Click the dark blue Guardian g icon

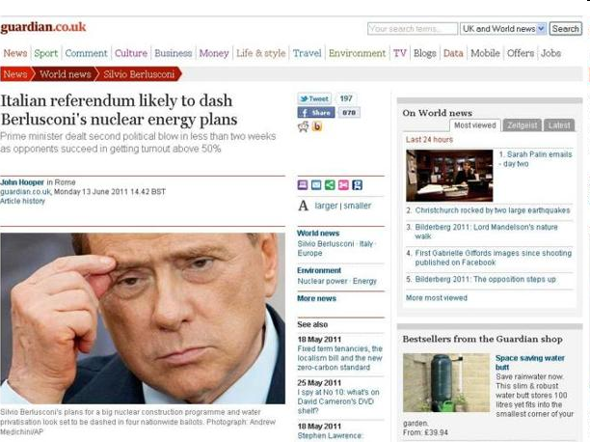(357, 184)
